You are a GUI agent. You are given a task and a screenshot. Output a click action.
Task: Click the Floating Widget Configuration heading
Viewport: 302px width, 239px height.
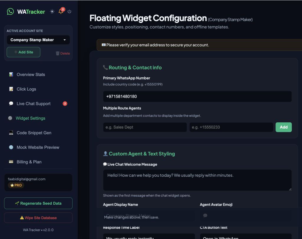[x=148, y=18]
